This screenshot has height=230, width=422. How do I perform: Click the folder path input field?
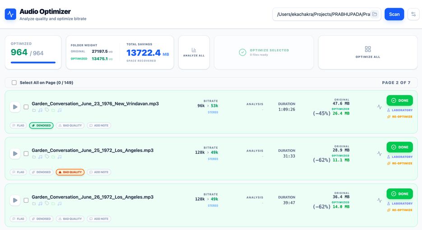tap(323, 14)
